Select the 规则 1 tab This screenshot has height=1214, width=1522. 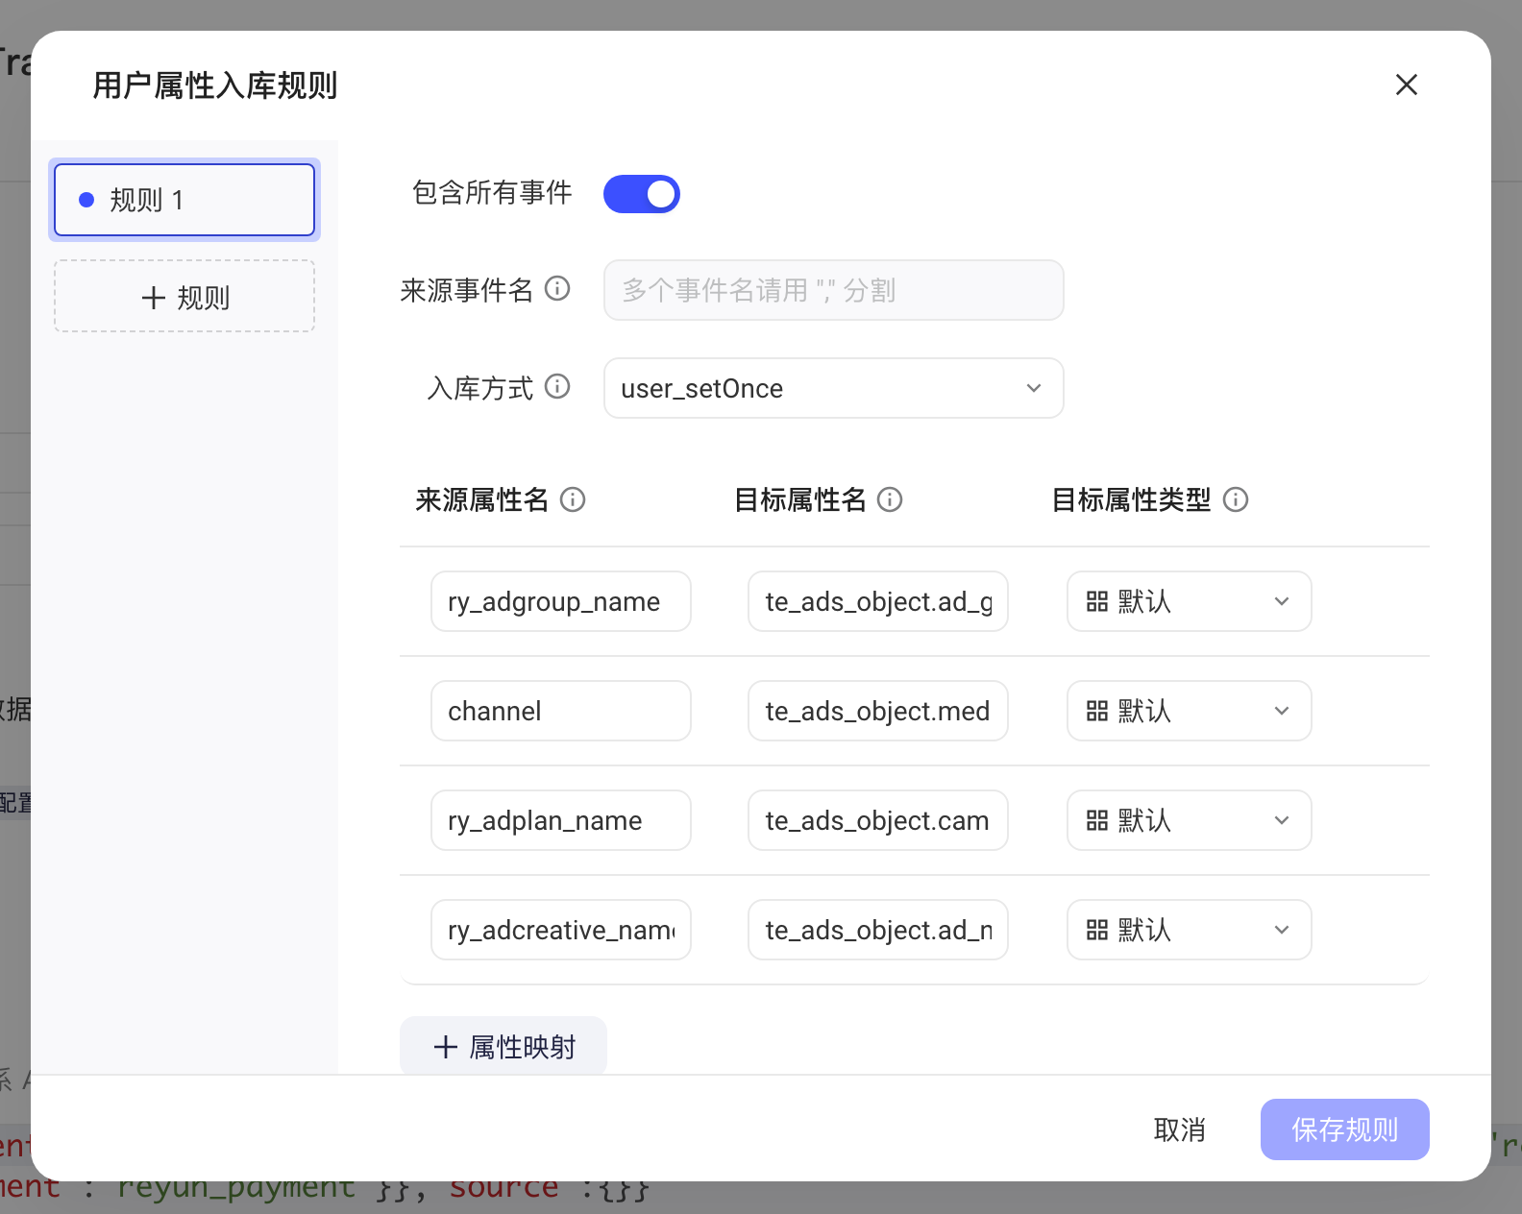[x=184, y=200]
